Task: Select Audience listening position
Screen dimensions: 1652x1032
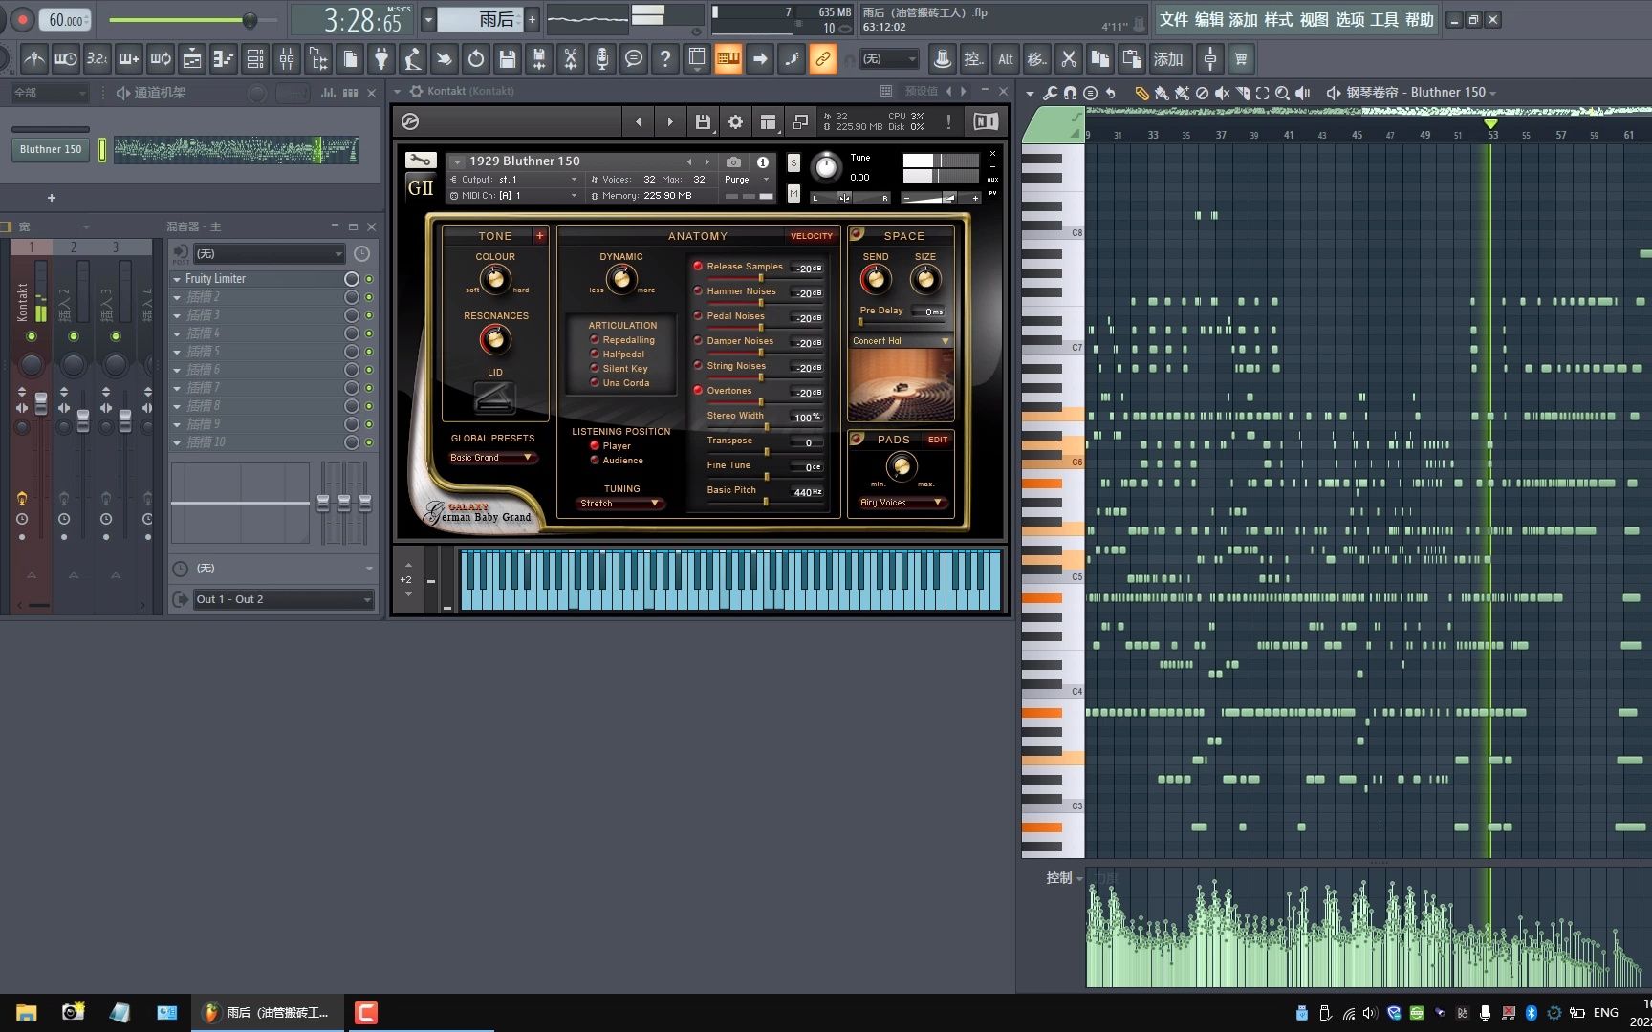Action: pos(595,461)
